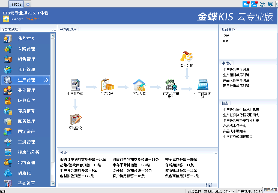Click the KIS blue icon in top bar
The height and width of the screenshot is (193, 278).
(246, 4)
